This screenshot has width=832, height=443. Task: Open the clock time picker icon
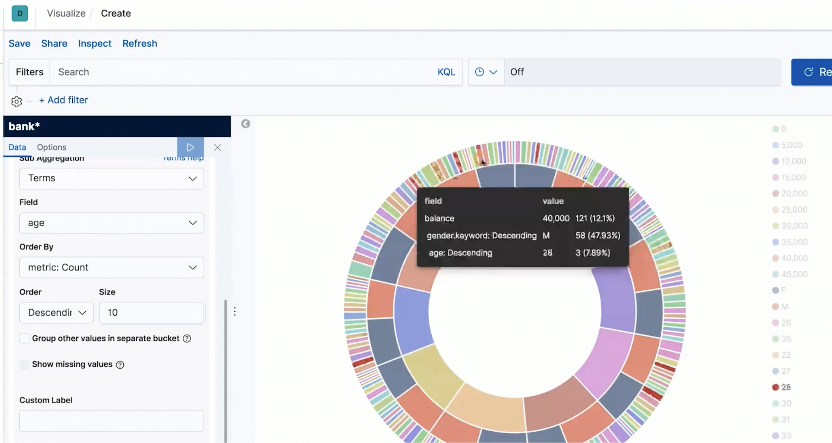[479, 72]
